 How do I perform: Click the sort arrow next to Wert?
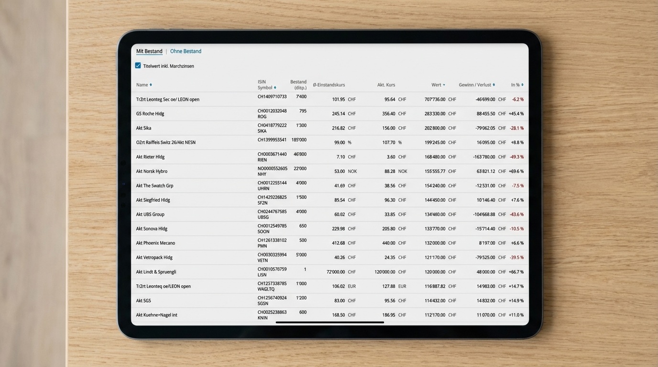click(x=444, y=85)
